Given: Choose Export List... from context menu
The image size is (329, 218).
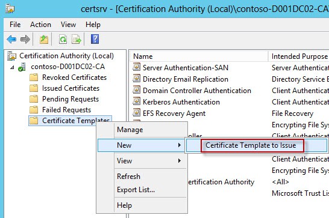Looking at the screenshot, I should tap(136, 190).
